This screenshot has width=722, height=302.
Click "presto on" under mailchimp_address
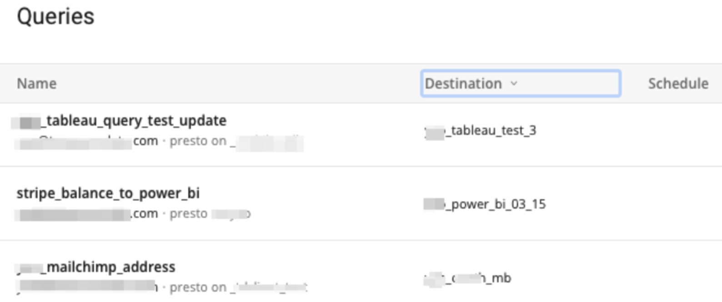tap(198, 287)
